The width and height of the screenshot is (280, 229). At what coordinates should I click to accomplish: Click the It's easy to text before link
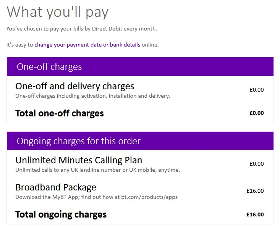(19, 45)
